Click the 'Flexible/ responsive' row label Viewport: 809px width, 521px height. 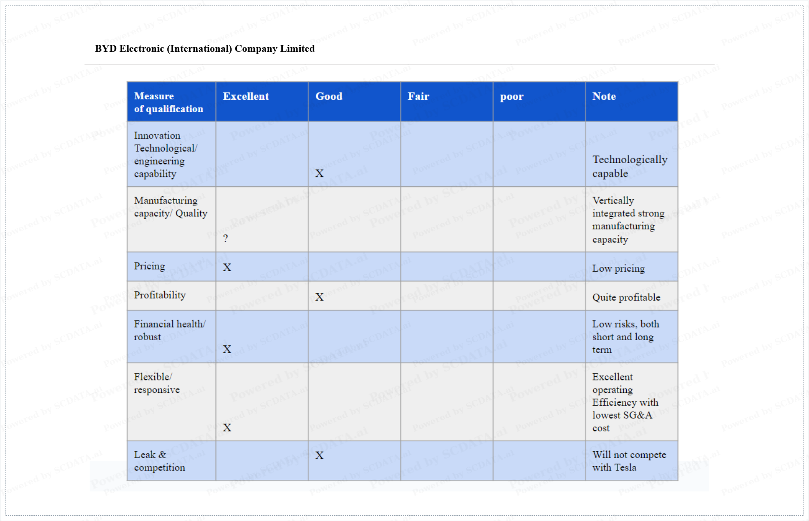(x=157, y=383)
